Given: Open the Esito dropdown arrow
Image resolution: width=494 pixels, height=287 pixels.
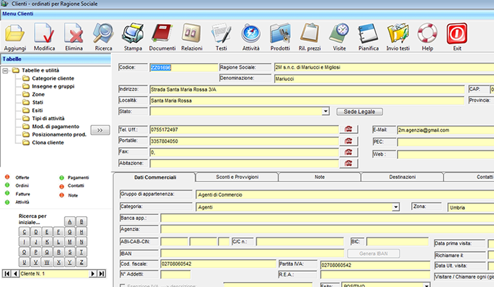Looking at the screenshot, I should click(x=426, y=285).
